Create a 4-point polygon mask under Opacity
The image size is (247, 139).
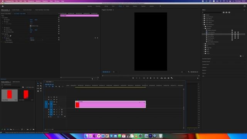8,36
